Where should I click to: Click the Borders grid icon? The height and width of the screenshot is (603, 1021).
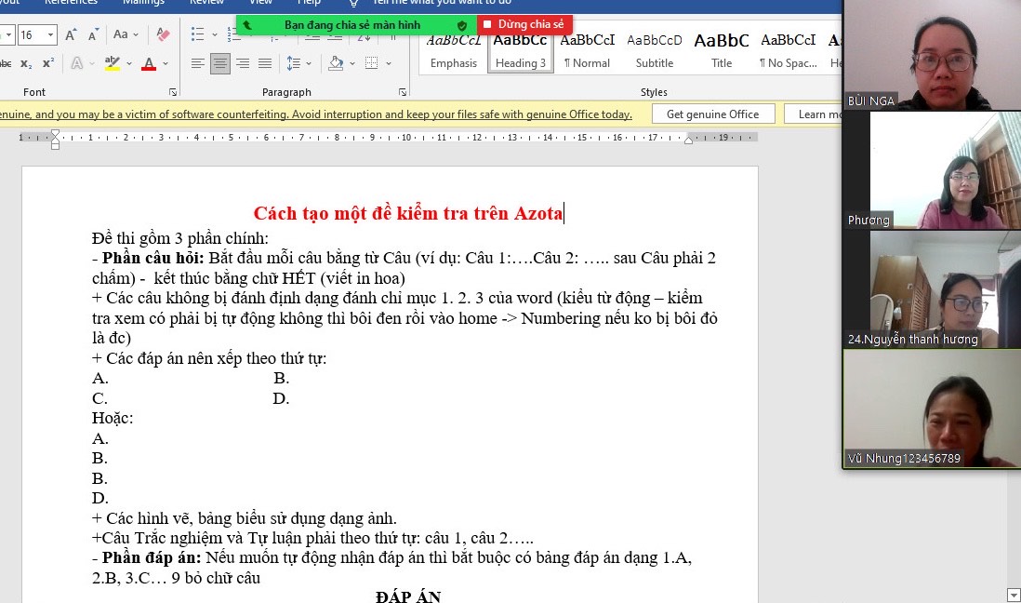click(371, 63)
